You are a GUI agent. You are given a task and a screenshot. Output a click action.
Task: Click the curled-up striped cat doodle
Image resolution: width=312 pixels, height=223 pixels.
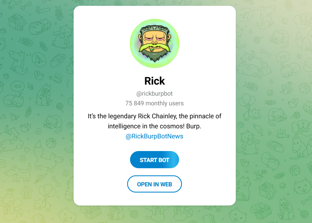[x=40, y=27]
